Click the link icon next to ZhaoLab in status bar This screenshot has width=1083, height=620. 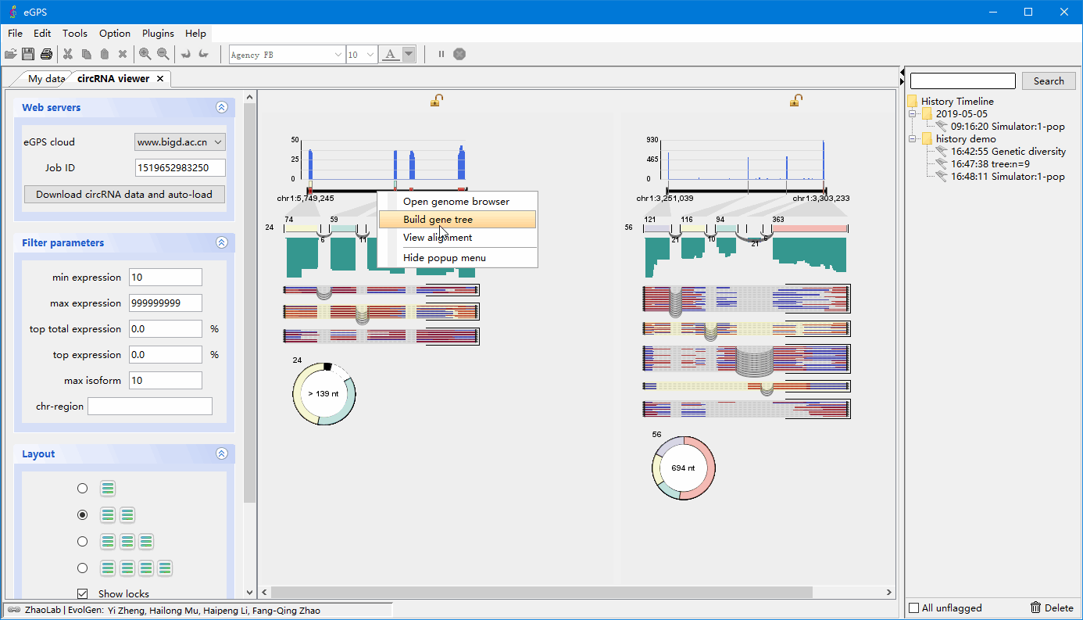point(14,611)
